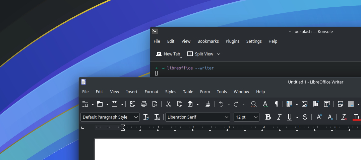
Task: Toggle Superscript formatting
Action: click(319, 117)
